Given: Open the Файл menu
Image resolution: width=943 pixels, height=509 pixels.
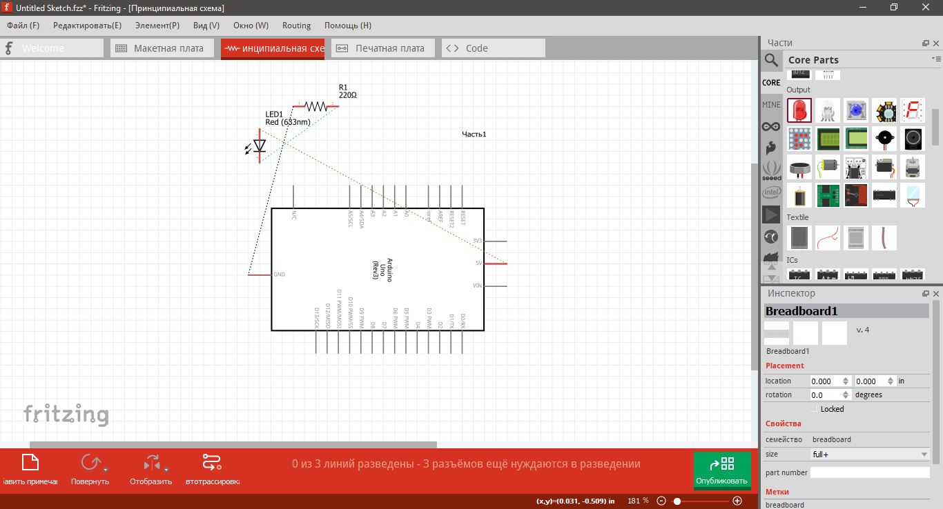Looking at the screenshot, I should point(23,26).
